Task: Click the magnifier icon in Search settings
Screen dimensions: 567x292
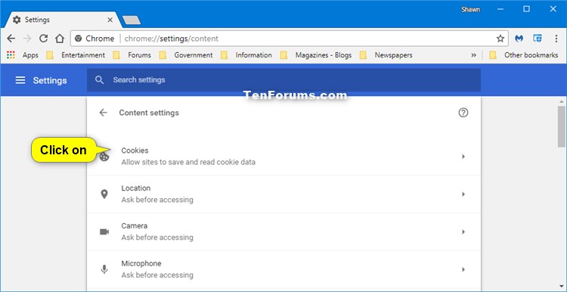Action: 100,80
